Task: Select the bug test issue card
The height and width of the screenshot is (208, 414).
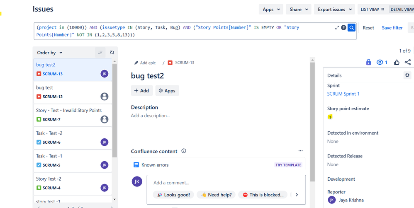Action: [73, 92]
